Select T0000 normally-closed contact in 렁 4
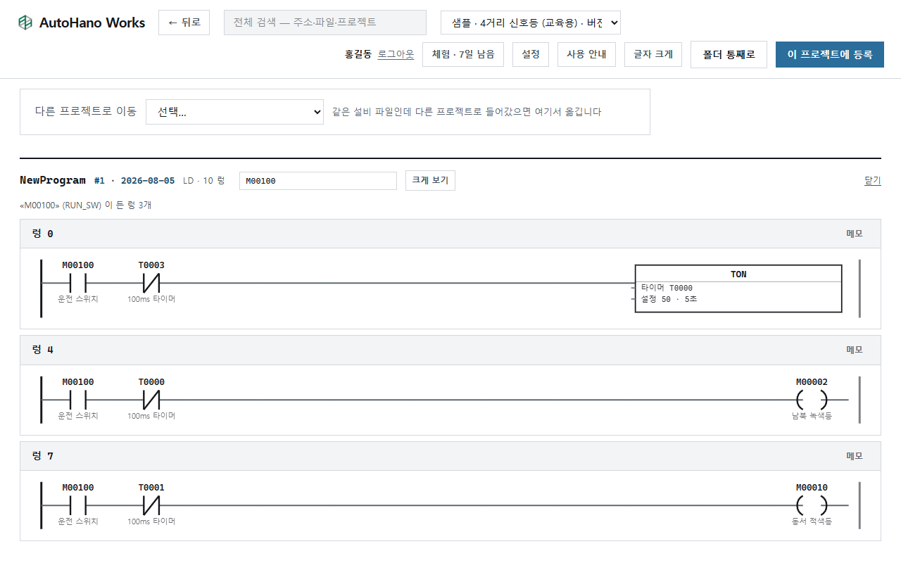The image size is (901, 563). [x=151, y=400]
